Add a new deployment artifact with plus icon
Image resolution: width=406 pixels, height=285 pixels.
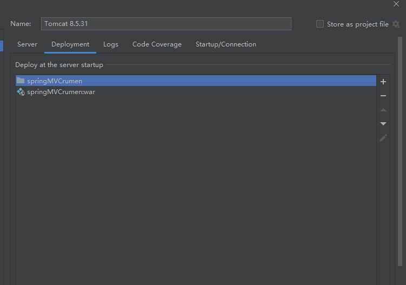pos(383,82)
